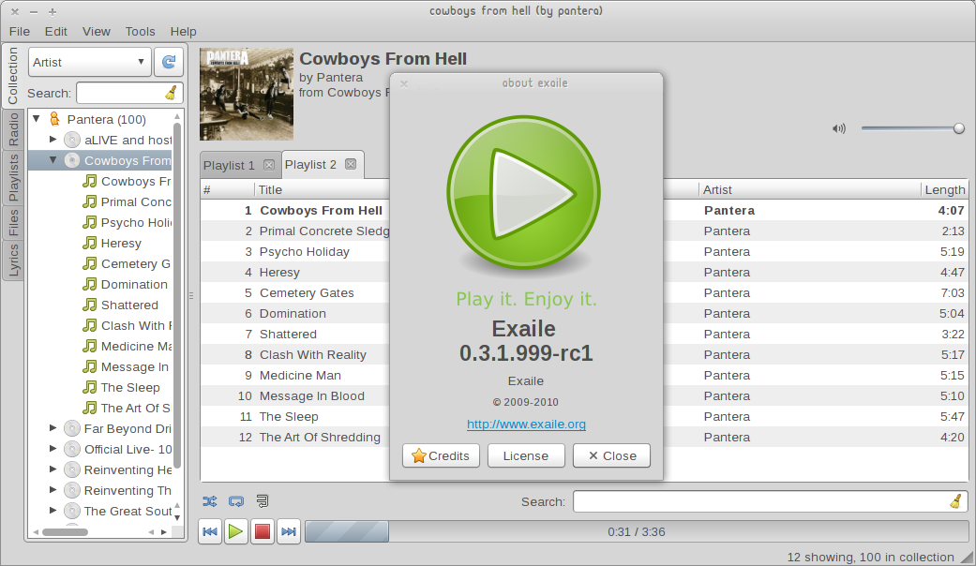Stop playback with red square
976x566 pixels.
point(263,531)
